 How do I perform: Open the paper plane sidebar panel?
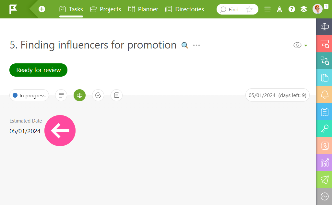[324, 180]
